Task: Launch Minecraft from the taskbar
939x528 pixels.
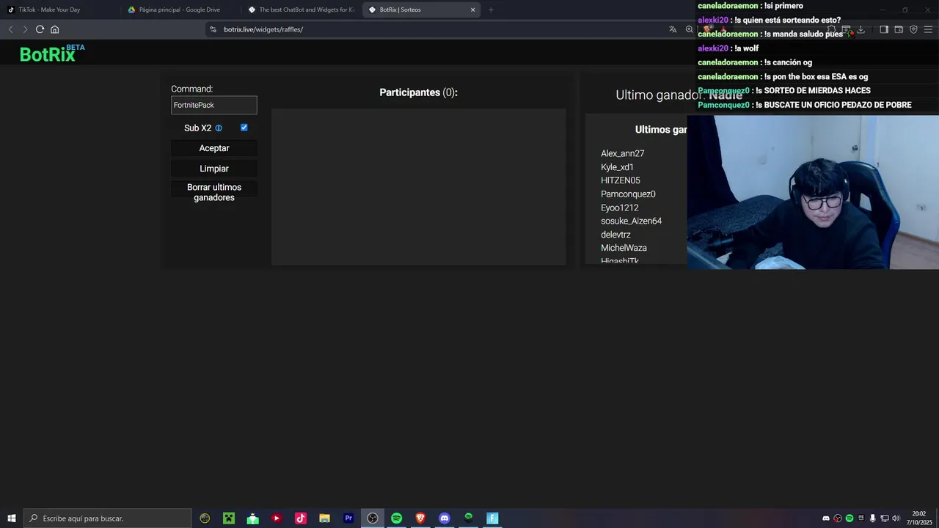Action: tap(229, 518)
